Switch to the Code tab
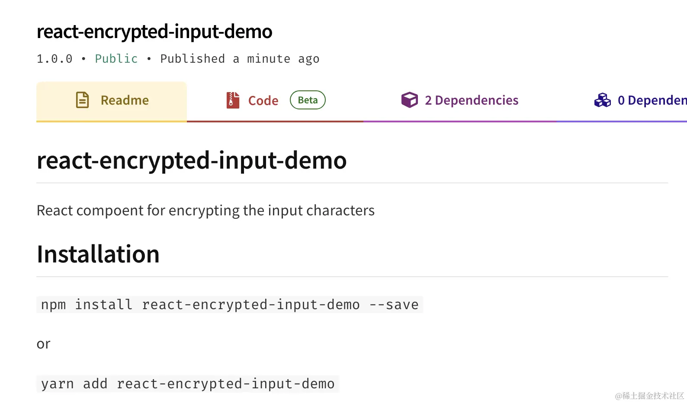This screenshot has height=403, width=687. pos(275,101)
